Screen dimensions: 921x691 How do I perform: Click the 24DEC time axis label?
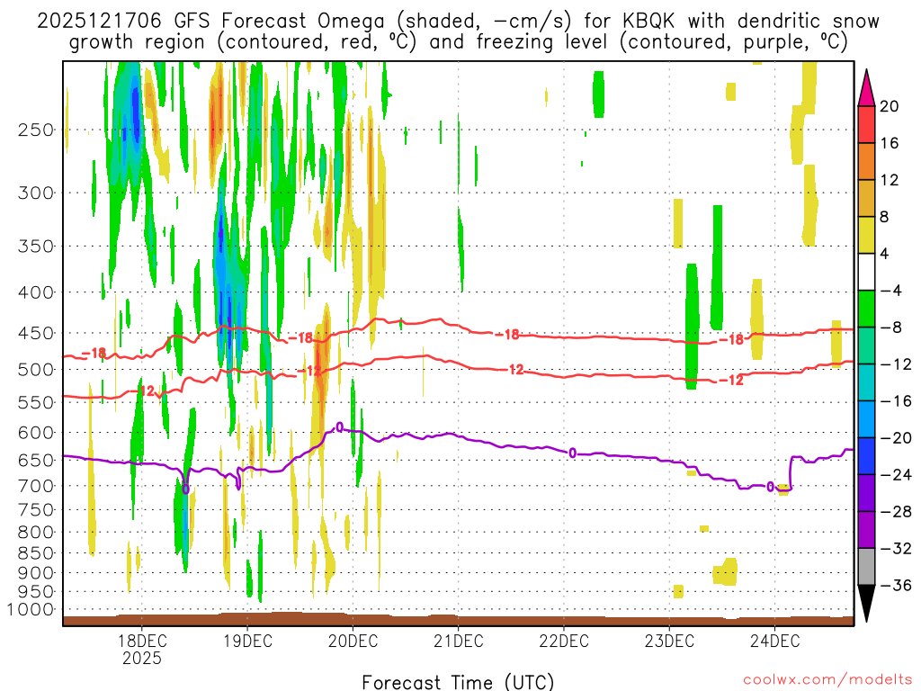[x=774, y=641]
